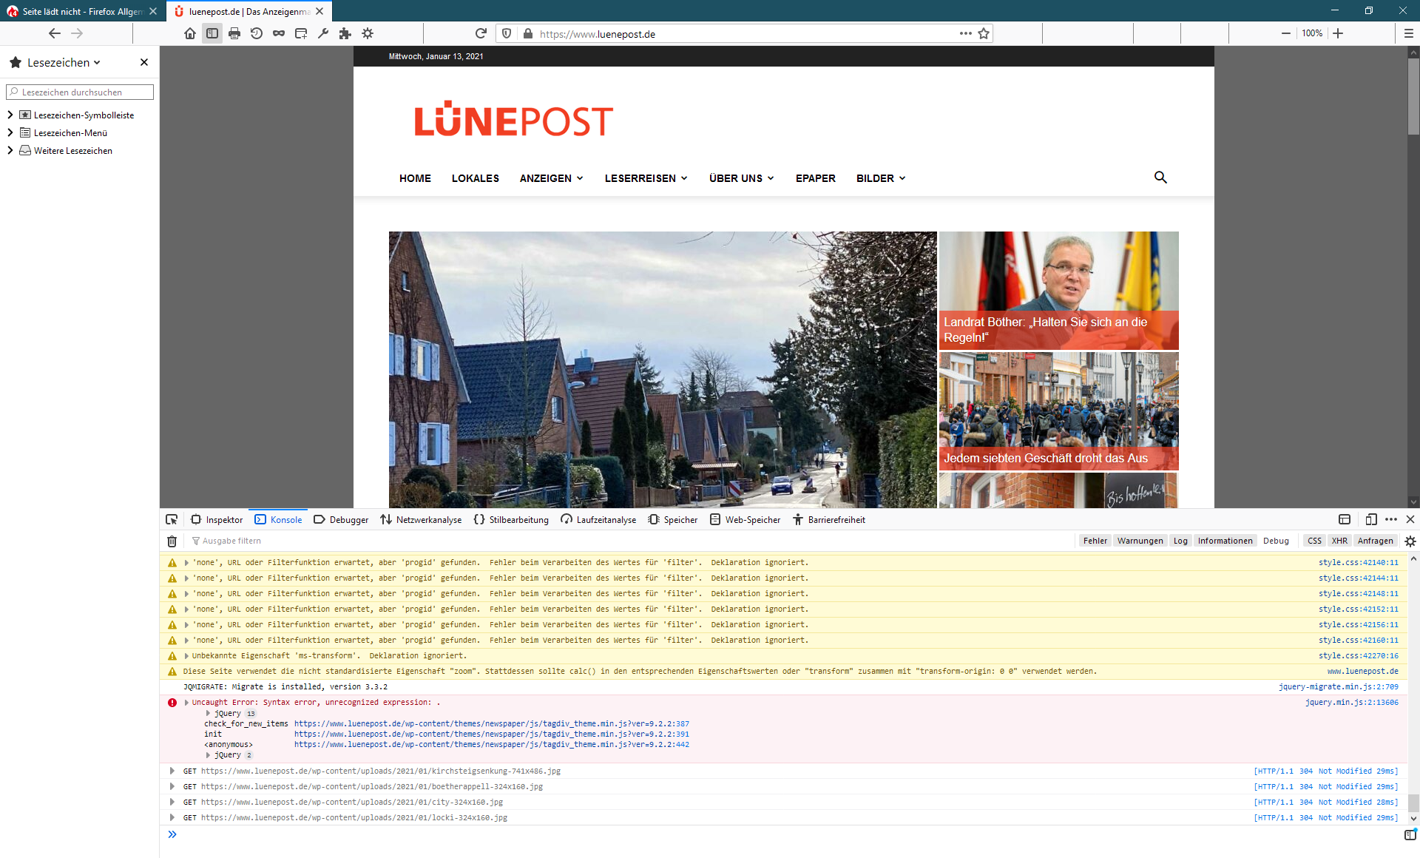Expand the Uncaught Error stack trace
The image size is (1420, 858).
pyautogui.click(x=186, y=703)
